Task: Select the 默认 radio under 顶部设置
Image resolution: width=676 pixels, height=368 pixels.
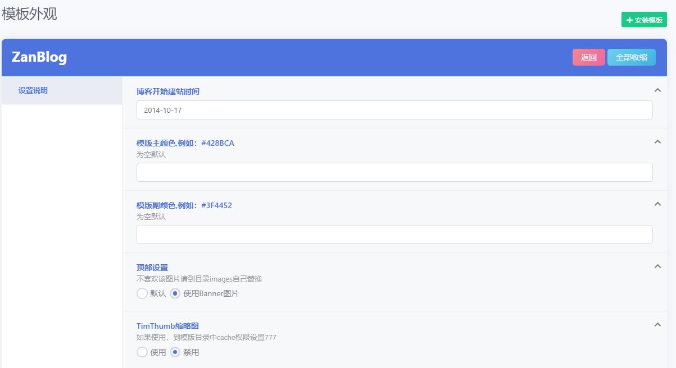Action: pos(142,293)
